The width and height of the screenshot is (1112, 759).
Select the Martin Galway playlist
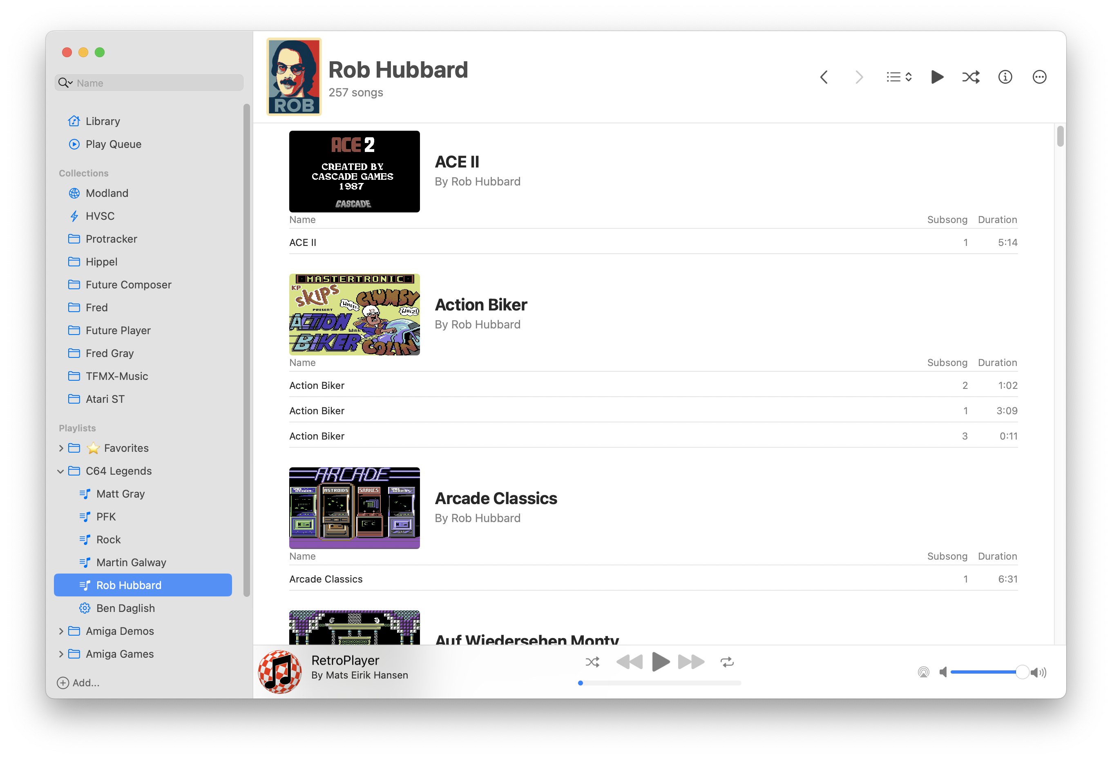point(131,563)
